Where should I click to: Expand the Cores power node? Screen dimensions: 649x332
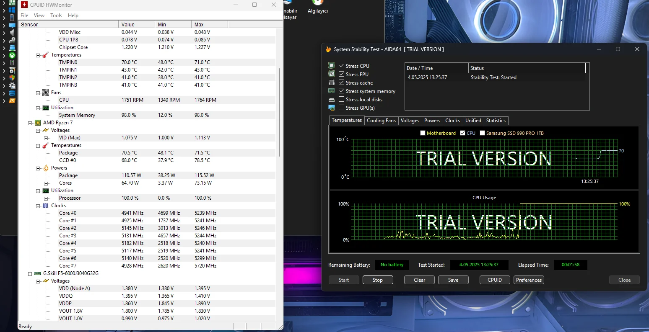point(46,183)
